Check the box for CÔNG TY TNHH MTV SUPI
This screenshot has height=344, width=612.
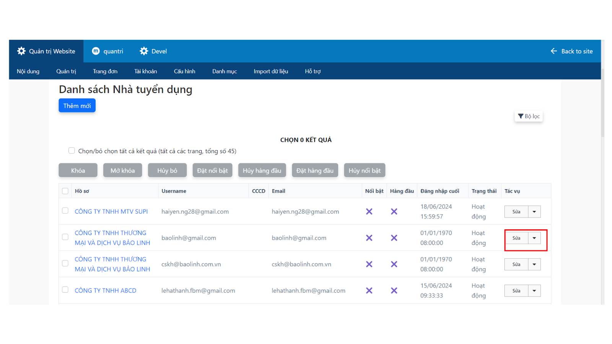[65, 211]
